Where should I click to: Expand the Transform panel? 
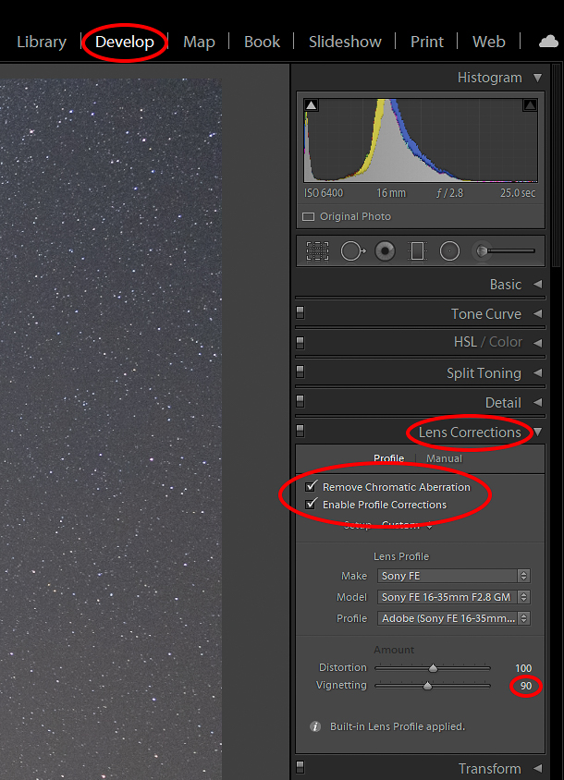537,768
